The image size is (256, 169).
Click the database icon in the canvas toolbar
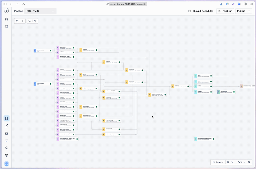click(x=17, y=21)
